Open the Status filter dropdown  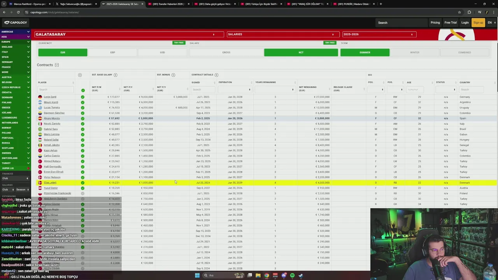click(445, 89)
